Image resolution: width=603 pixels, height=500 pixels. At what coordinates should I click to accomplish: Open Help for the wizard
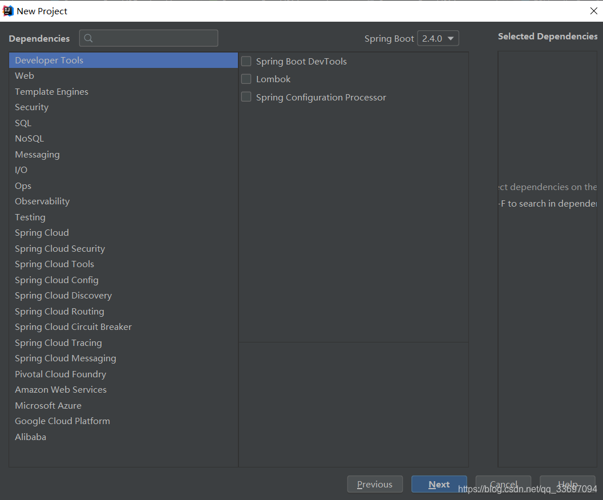click(568, 484)
